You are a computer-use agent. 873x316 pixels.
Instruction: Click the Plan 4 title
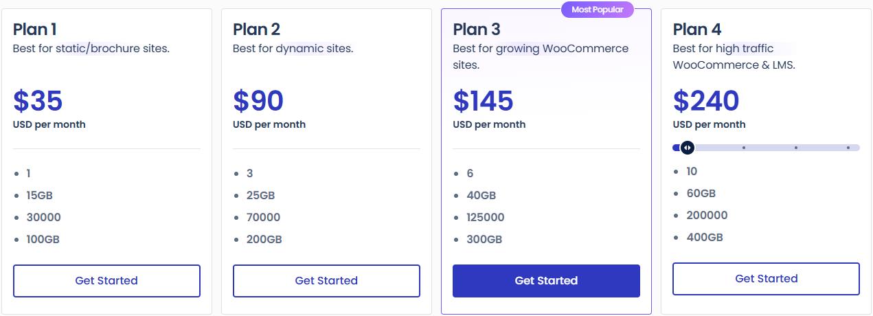697,30
